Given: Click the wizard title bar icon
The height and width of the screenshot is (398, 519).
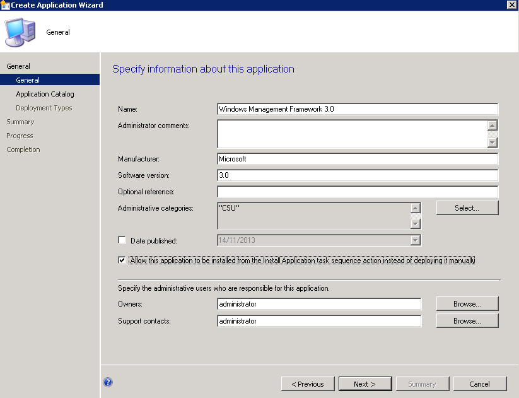Looking at the screenshot, I should (5, 5).
